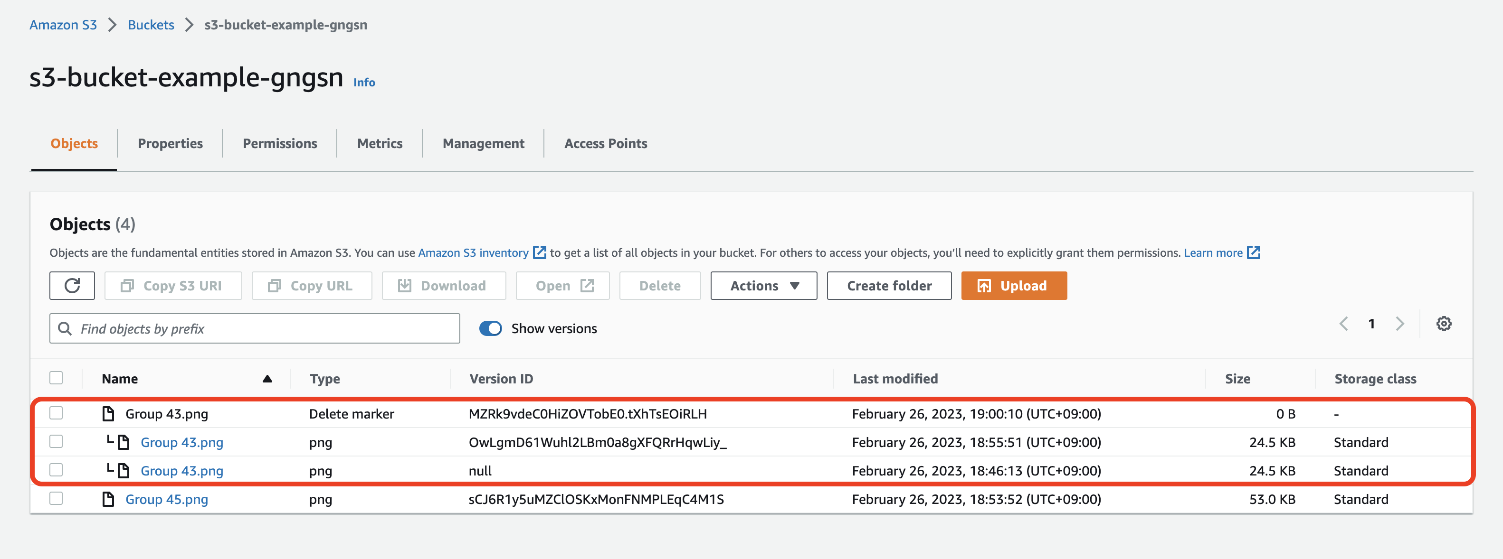Click timestamp February 26, 2023, 19:00:10

click(x=976, y=414)
